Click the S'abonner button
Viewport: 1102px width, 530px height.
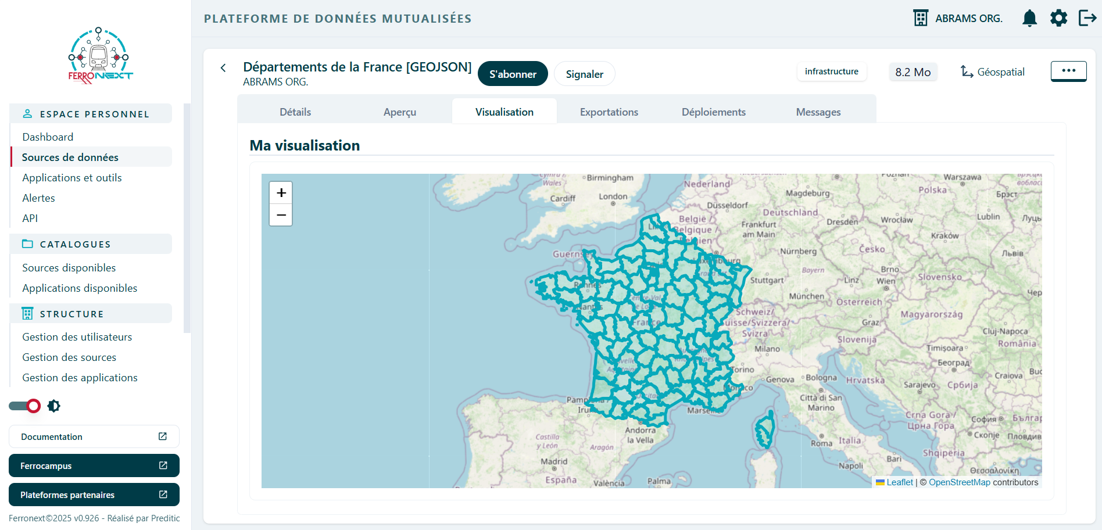[513, 74]
